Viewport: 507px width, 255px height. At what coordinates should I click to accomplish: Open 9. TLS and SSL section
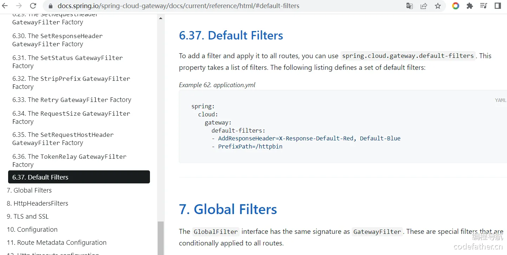28,217
